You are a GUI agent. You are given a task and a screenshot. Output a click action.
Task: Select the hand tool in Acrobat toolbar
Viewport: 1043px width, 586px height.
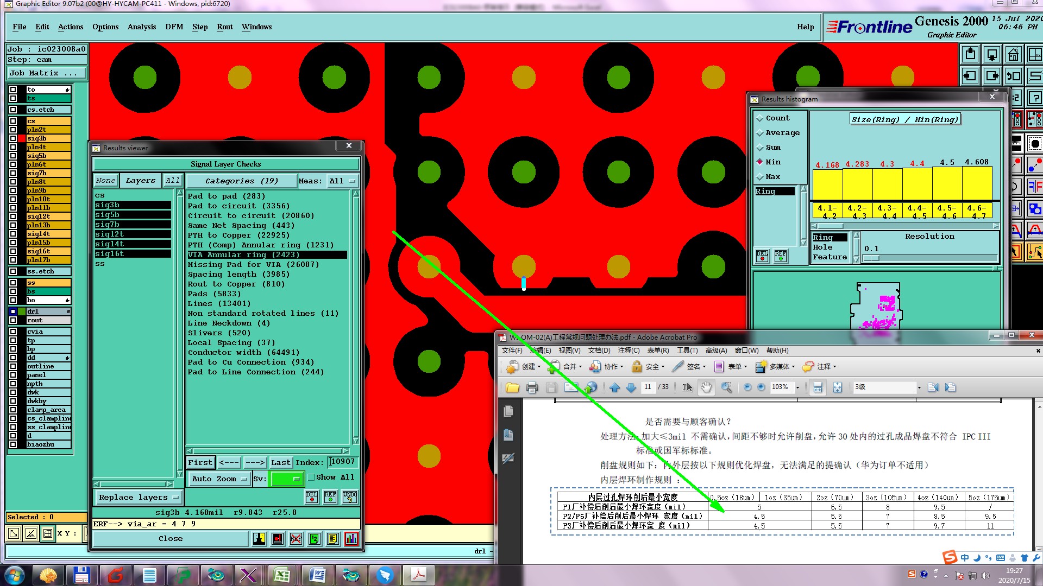(x=706, y=387)
